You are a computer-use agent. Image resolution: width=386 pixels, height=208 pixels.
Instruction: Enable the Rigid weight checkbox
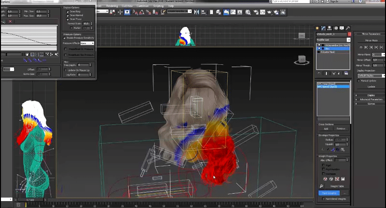[x=323, y=165]
